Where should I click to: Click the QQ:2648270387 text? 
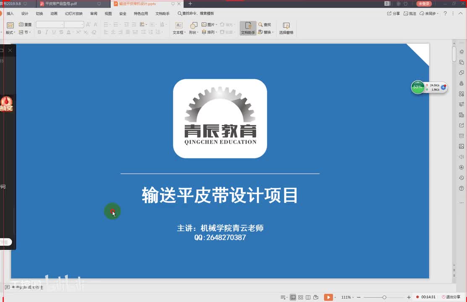coord(220,237)
